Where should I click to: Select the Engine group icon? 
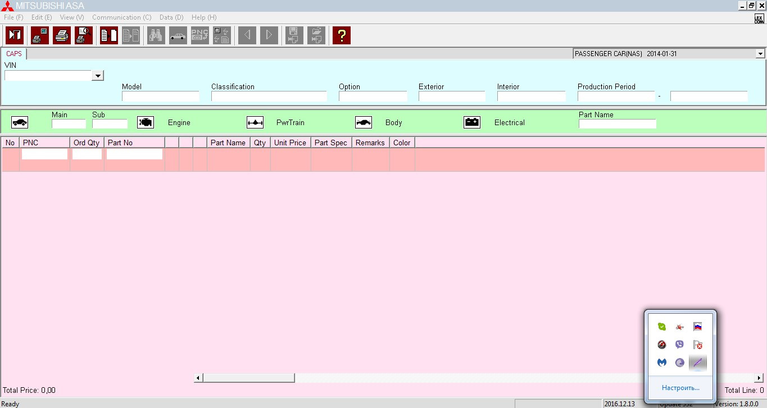point(146,122)
